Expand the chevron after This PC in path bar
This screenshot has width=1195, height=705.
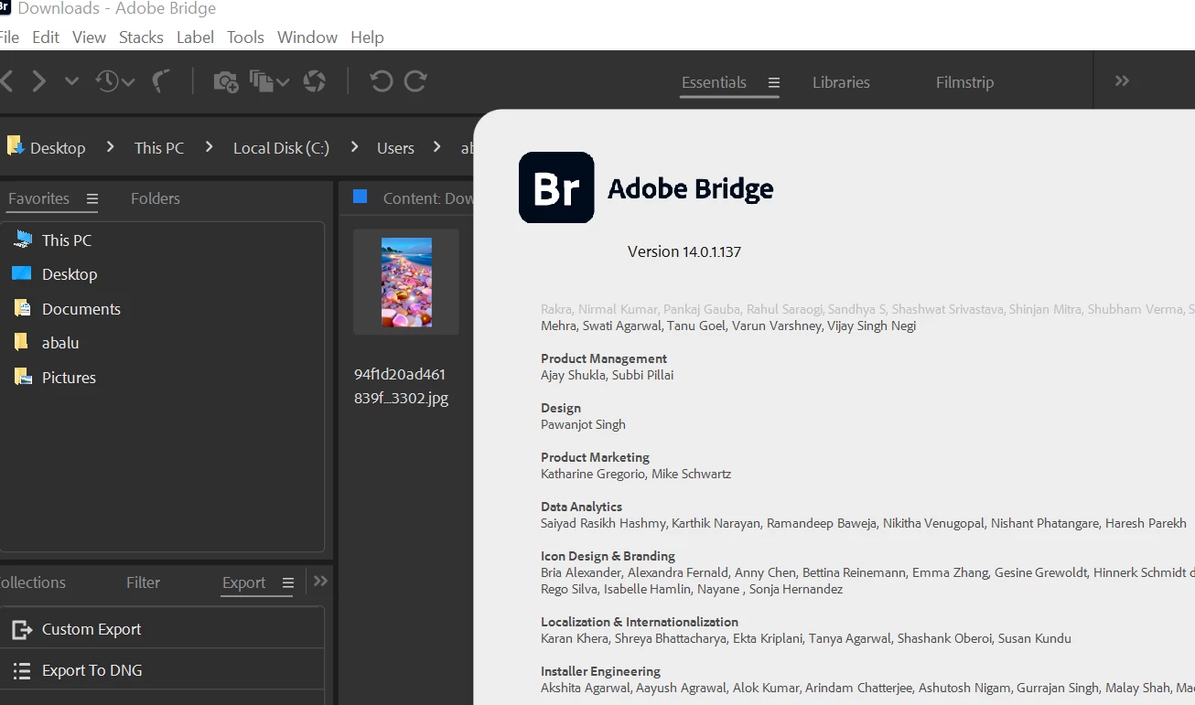[x=209, y=146]
